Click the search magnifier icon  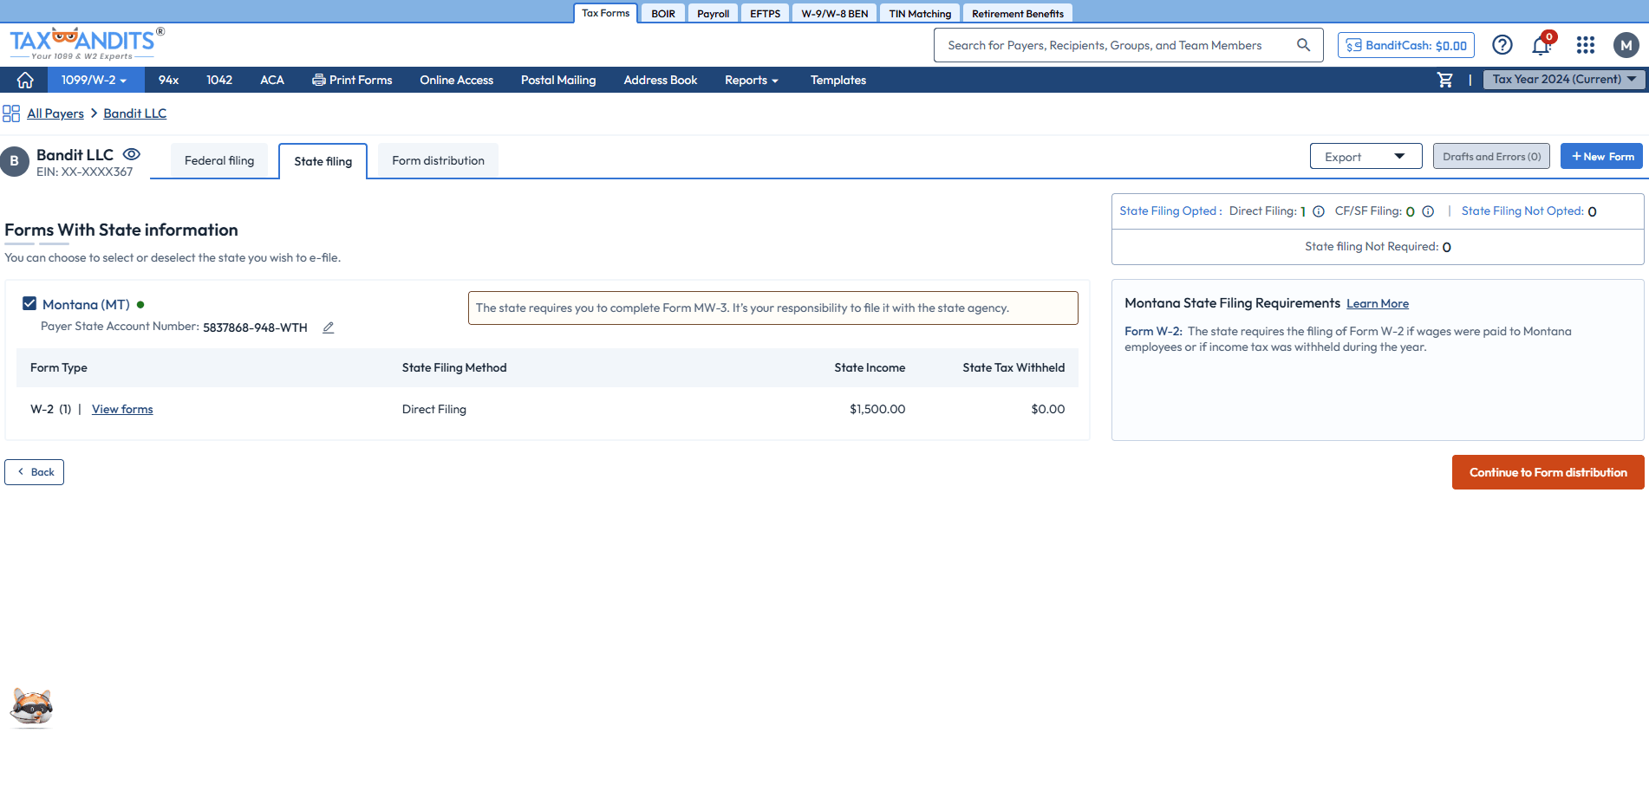[1303, 45]
